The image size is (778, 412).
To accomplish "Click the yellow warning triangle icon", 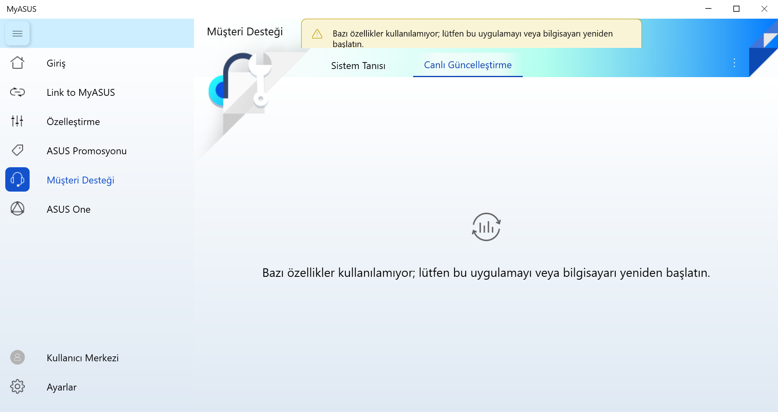I will (317, 34).
